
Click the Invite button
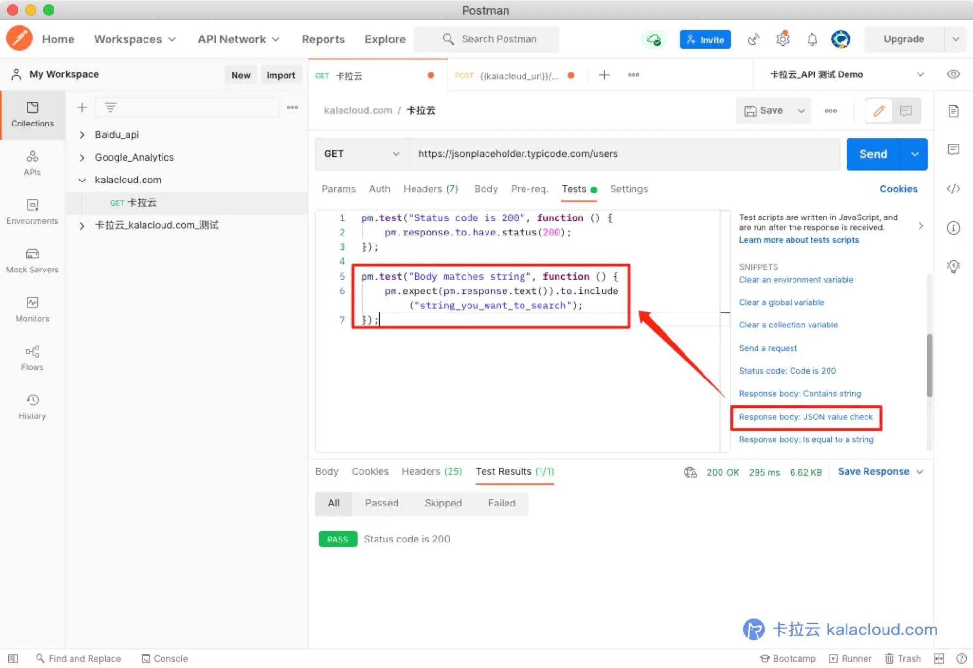(x=705, y=39)
